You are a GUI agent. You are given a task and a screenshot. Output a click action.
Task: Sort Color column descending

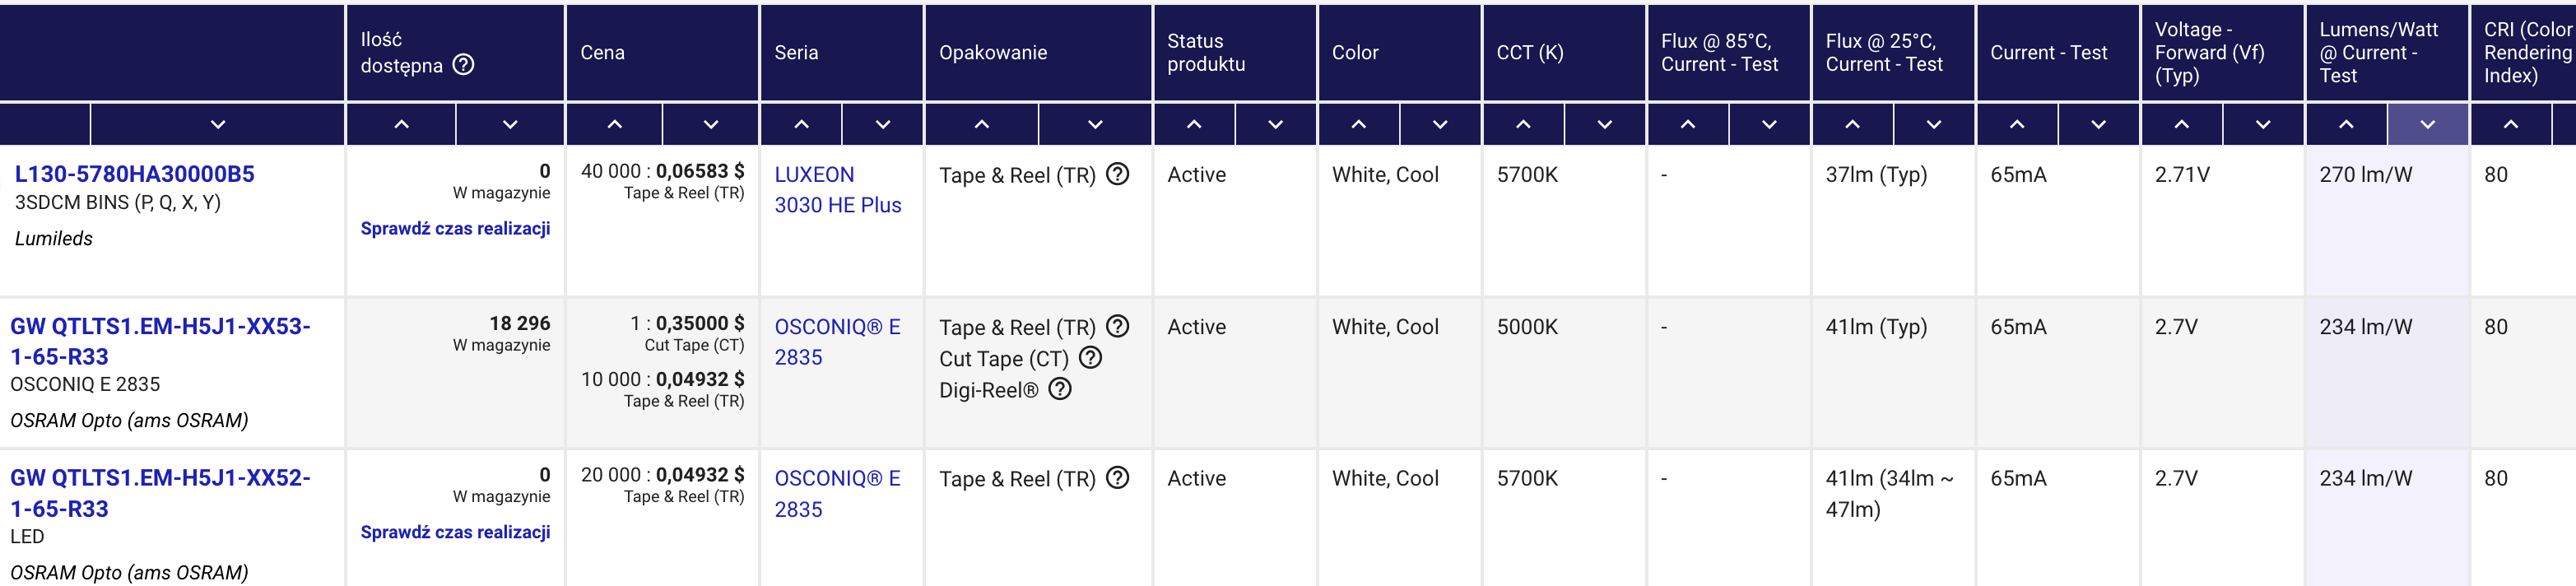point(1440,125)
